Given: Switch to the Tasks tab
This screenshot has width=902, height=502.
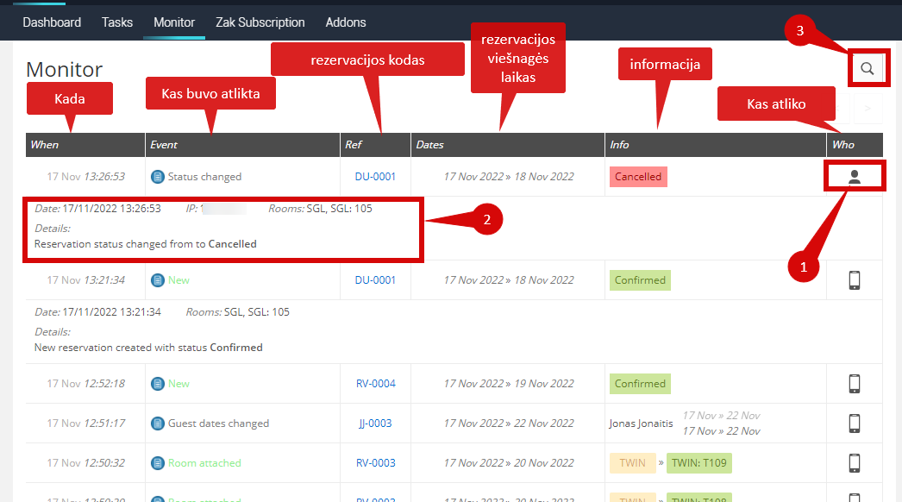Looking at the screenshot, I should click(117, 22).
